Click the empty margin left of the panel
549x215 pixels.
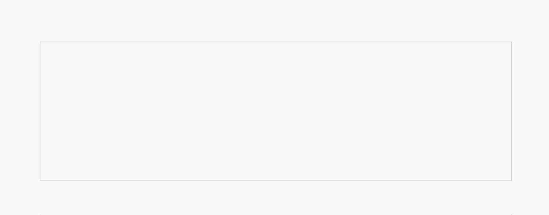[x=20, y=111]
